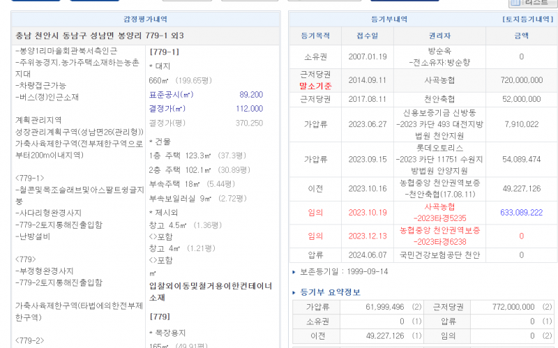Click 국민건강보험공단 천안 creditor cell
The width and height of the screenshot is (558, 348).
coord(439,255)
